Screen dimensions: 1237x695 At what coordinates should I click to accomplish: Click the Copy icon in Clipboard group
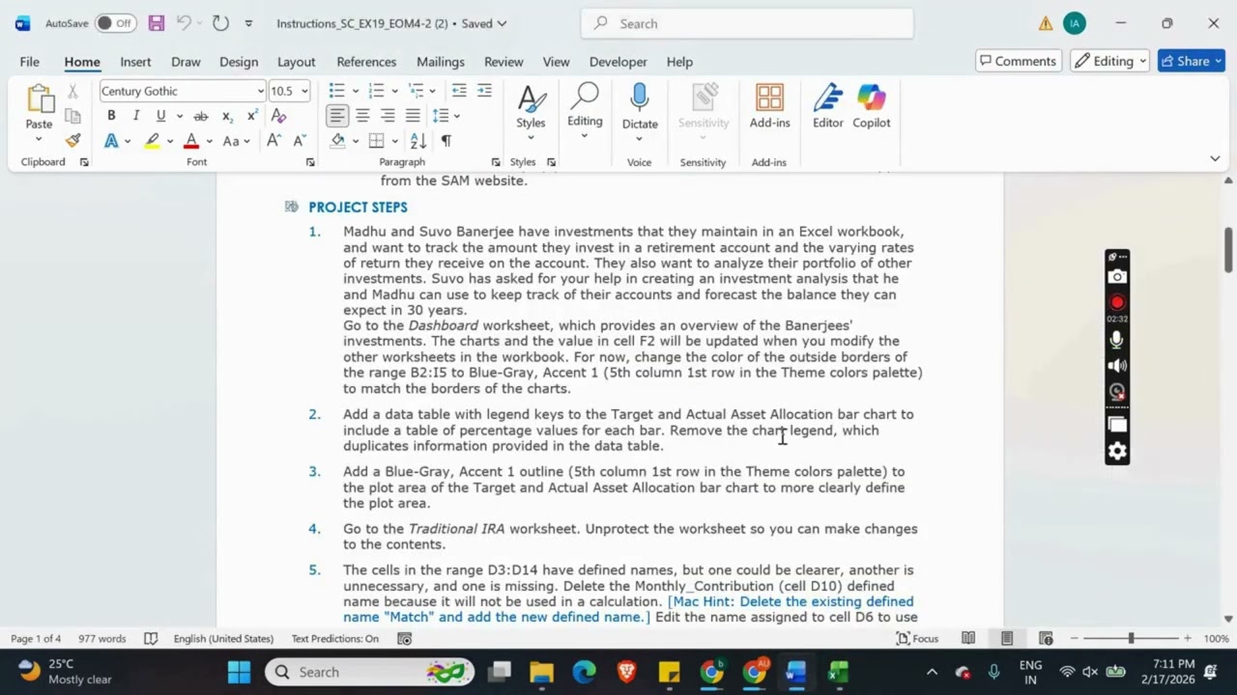coord(72,116)
